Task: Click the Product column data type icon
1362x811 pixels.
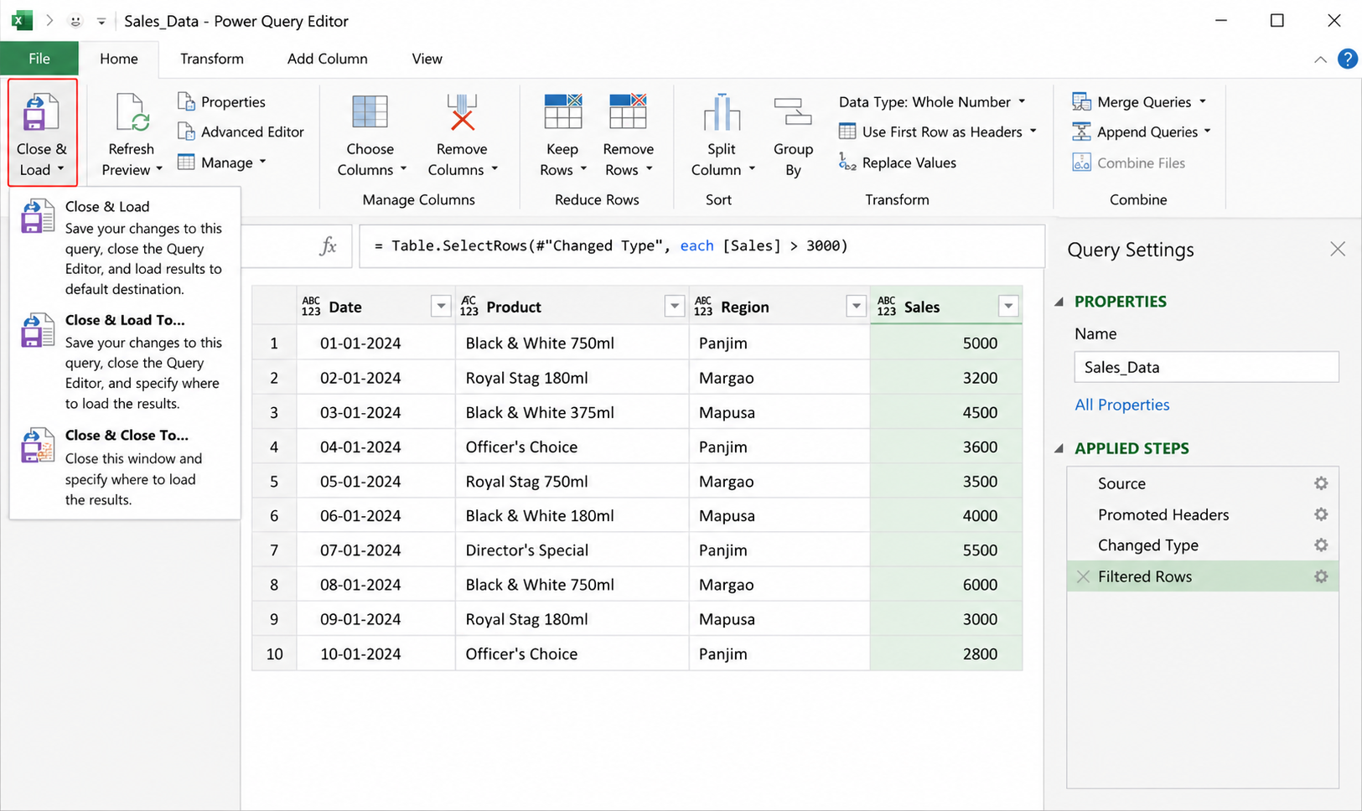Action: (x=469, y=307)
